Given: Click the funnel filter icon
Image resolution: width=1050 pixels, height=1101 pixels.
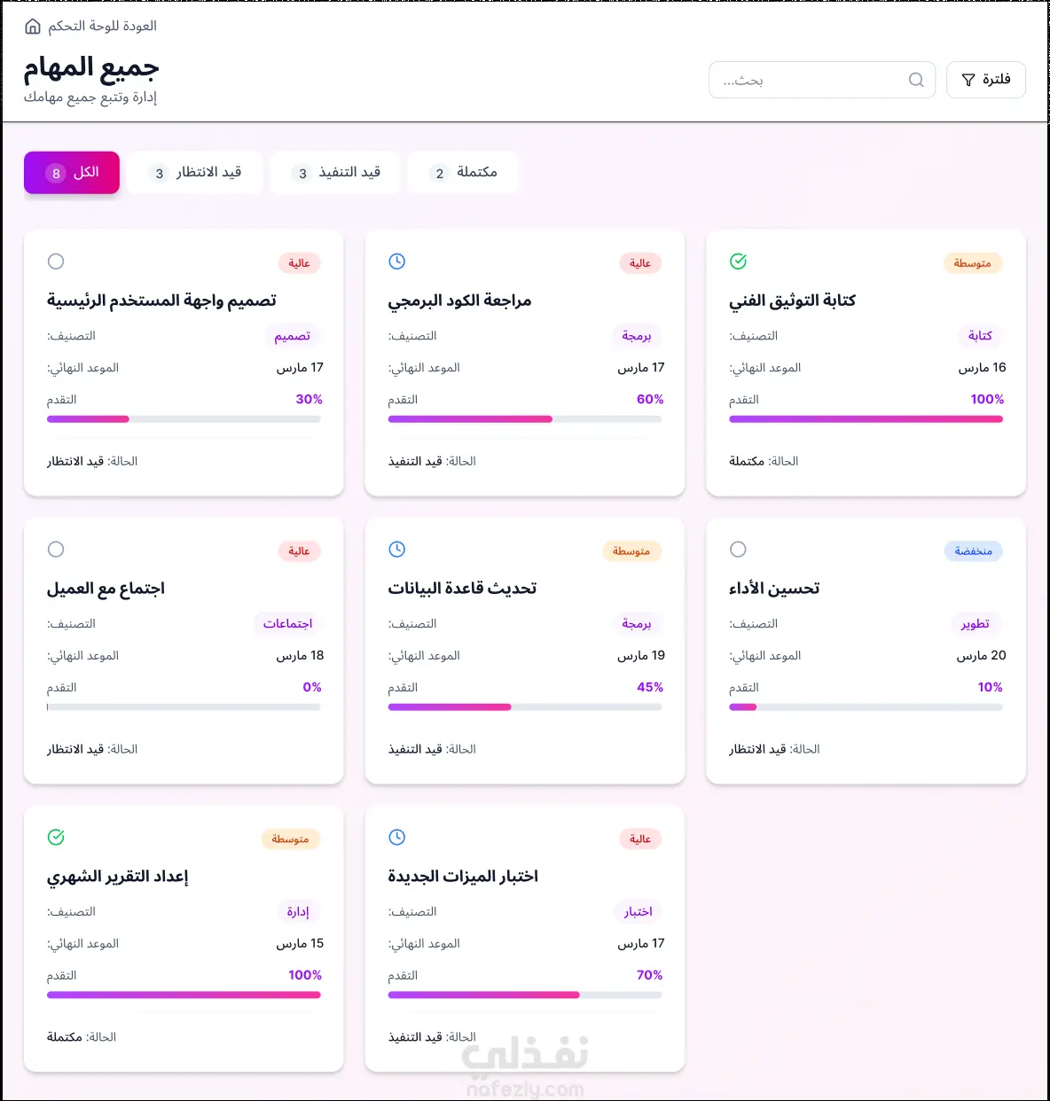Looking at the screenshot, I should coord(968,80).
